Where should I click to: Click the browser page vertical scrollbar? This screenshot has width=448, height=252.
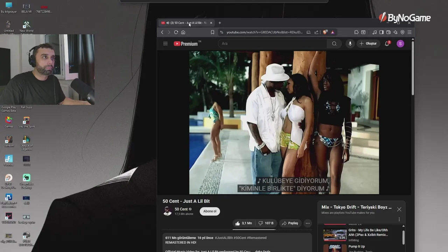pyautogui.click(x=413, y=68)
